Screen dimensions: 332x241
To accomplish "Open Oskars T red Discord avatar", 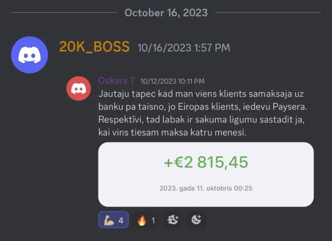I will (x=79, y=88).
